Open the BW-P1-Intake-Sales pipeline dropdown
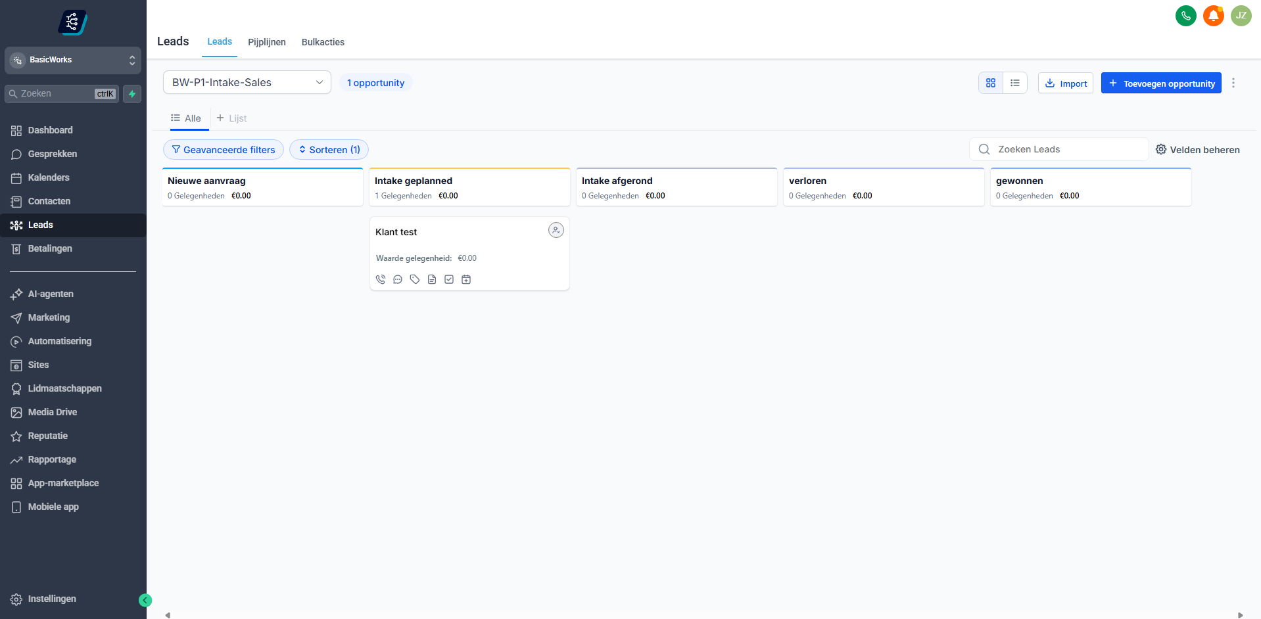The image size is (1261, 619). (247, 82)
